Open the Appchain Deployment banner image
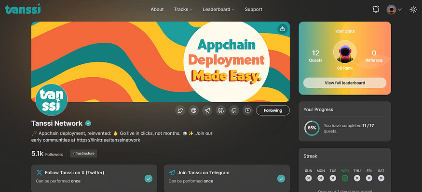422x192 pixels. pos(161,61)
